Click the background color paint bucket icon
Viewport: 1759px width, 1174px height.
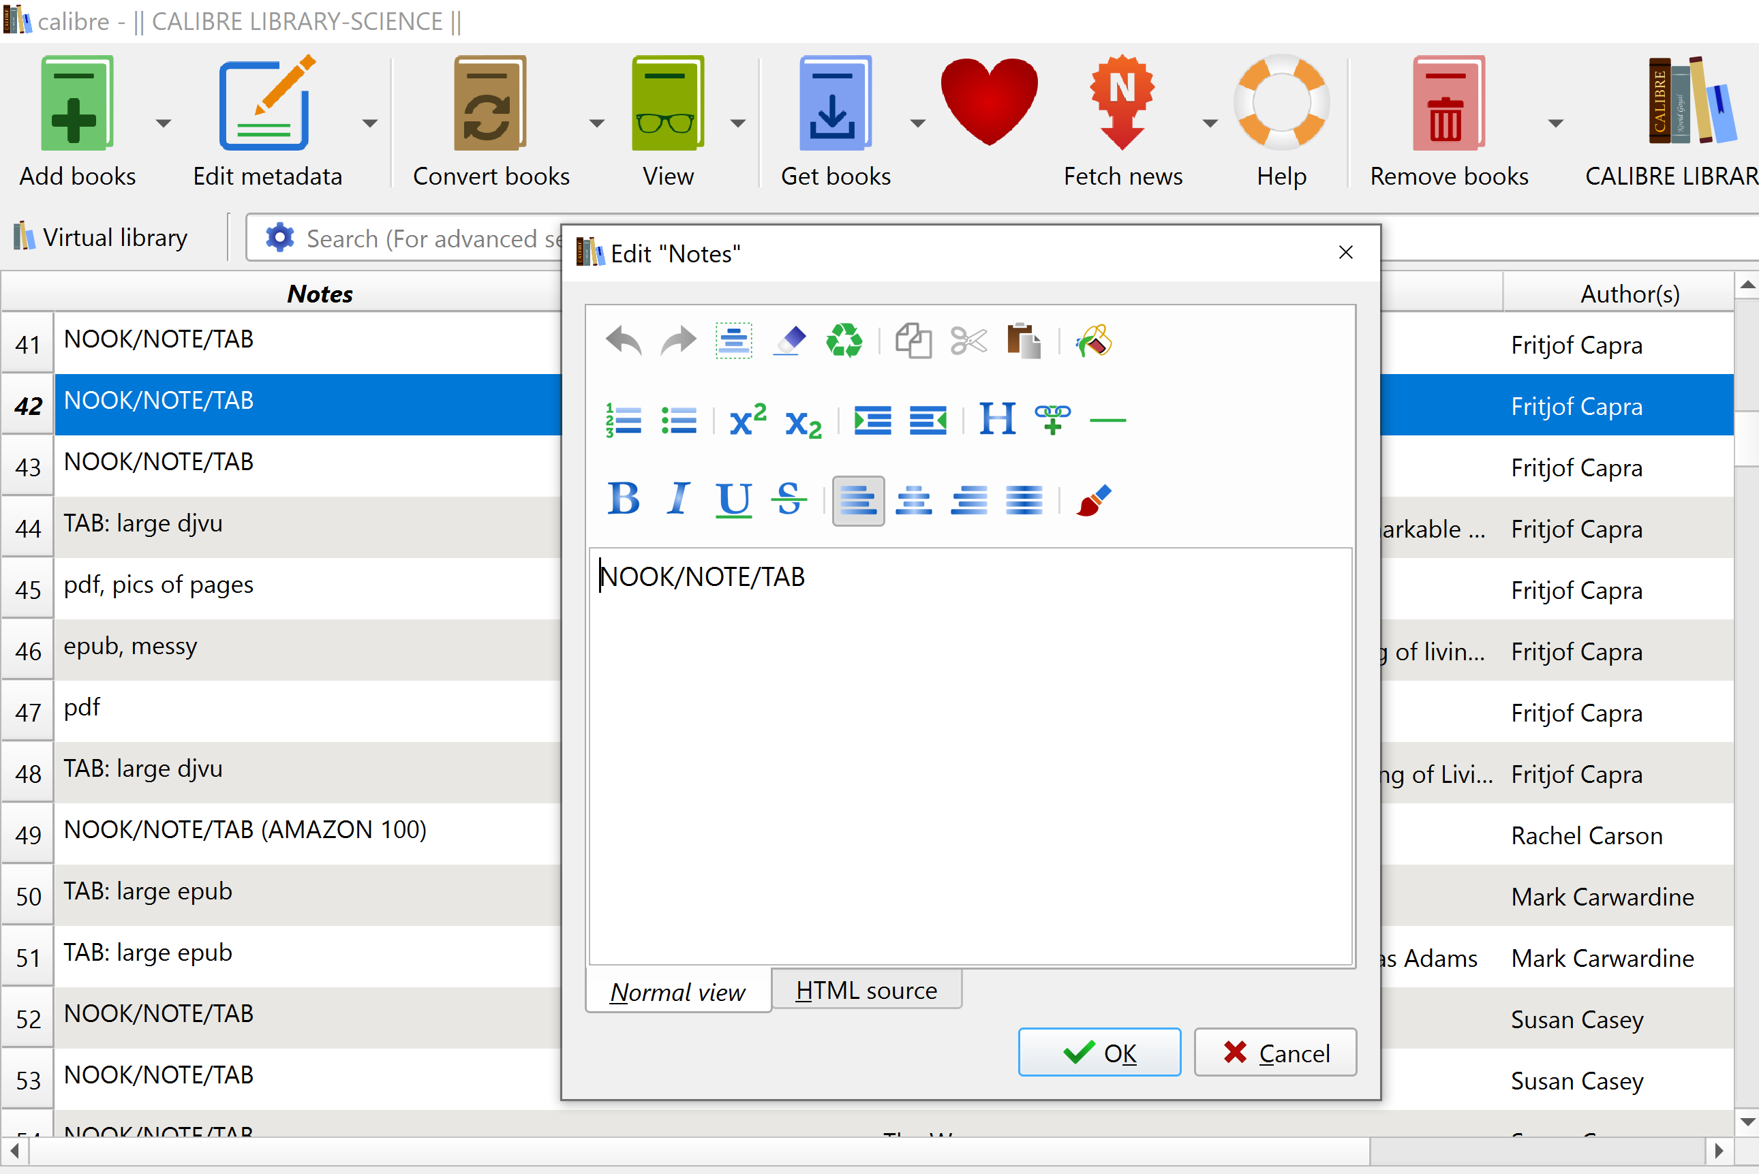pyautogui.click(x=1092, y=341)
